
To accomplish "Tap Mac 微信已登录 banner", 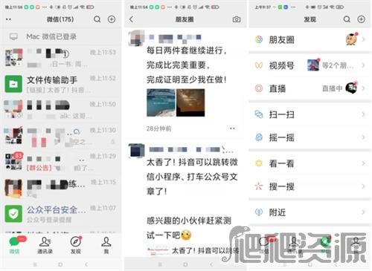I will pyautogui.click(x=61, y=36).
